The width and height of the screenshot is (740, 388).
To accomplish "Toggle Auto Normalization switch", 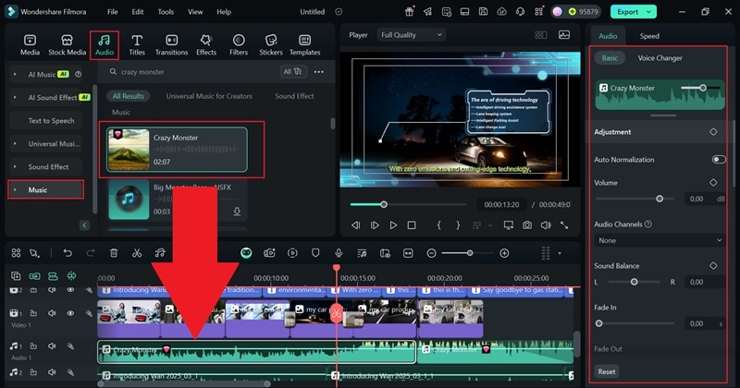I will click(x=719, y=159).
